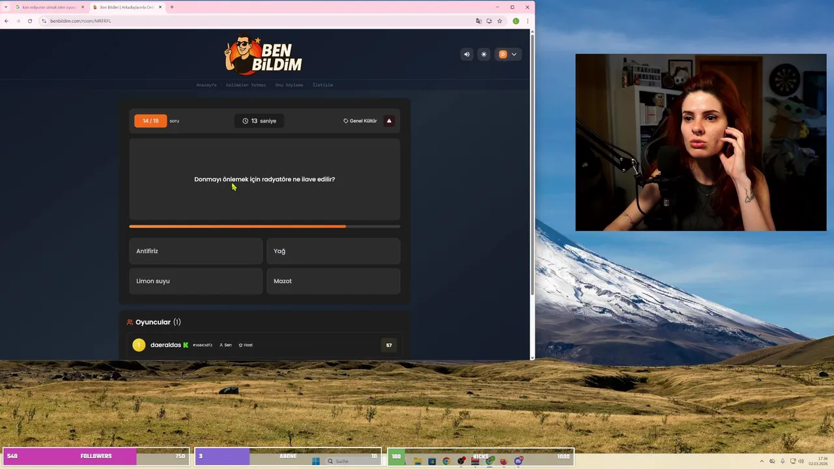Open Chrome three-dot menu
The image size is (834, 469).
pos(527,21)
